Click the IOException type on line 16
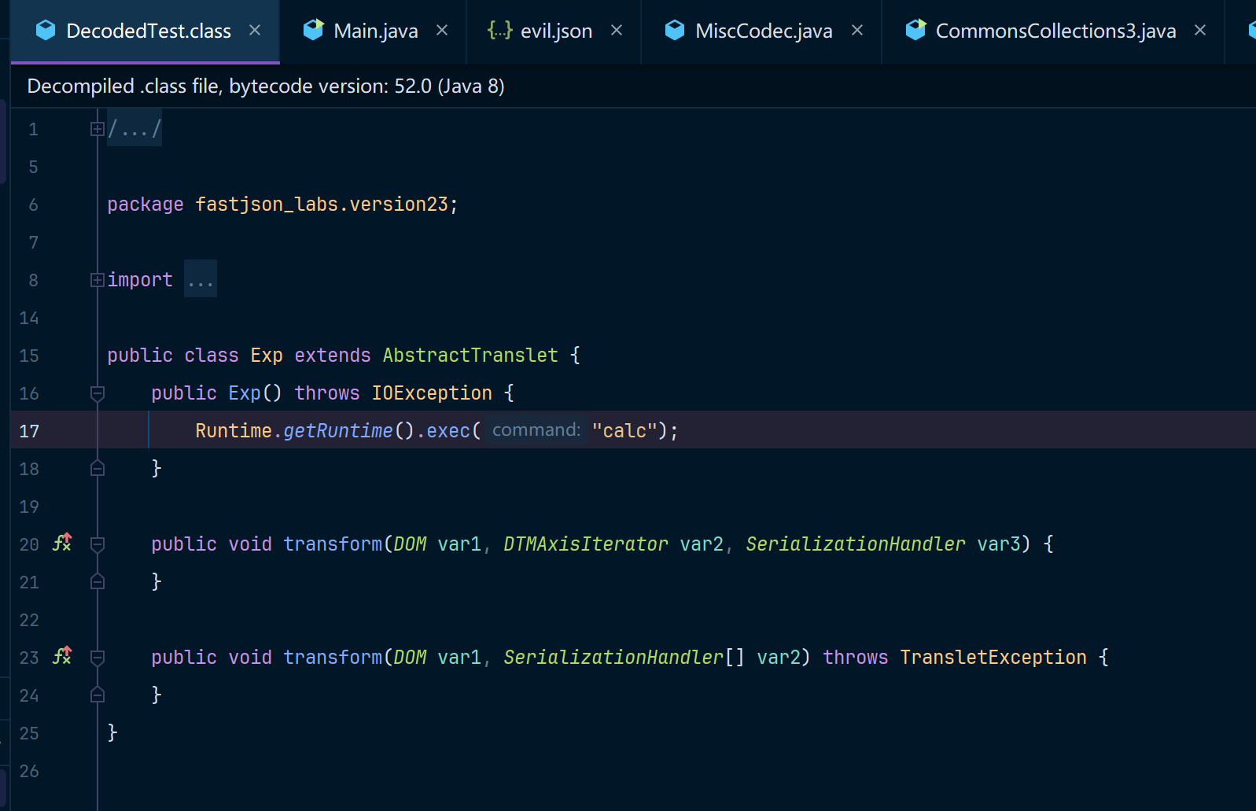The width and height of the screenshot is (1256, 811). [432, 393]
